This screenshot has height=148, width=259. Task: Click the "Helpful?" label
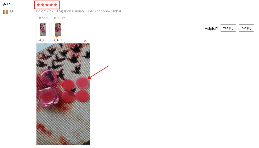pos(211,28)
